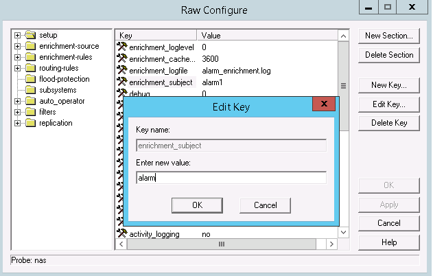Viewport: 433px width, 276px height.
Task: Click the enrichment-source folder icon
Action: click(x=30, y=46)
